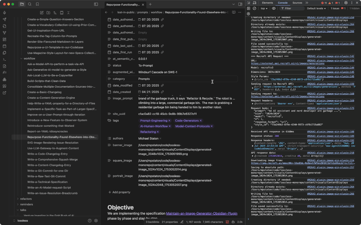Screen dimensions: 361x225
Task: Open the search magnifier in Obsidian sidebar
Action: click(30, 4)
